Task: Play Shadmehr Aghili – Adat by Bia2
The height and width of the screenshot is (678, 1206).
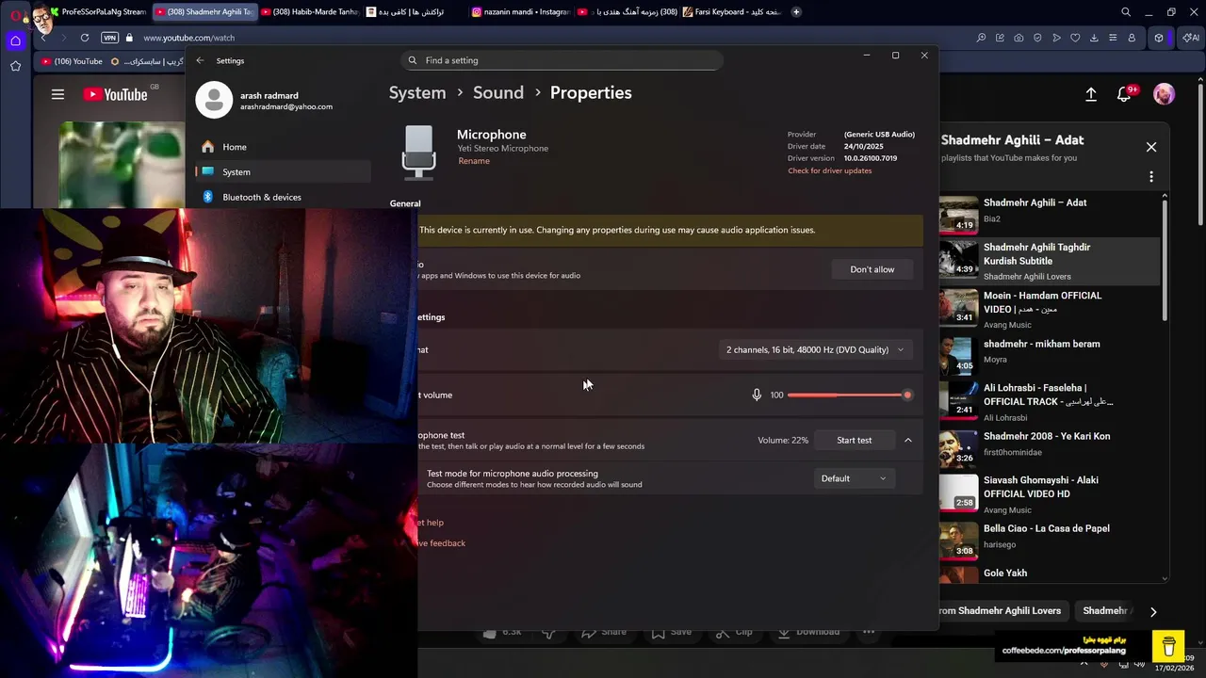Action: coord(1049,213)
